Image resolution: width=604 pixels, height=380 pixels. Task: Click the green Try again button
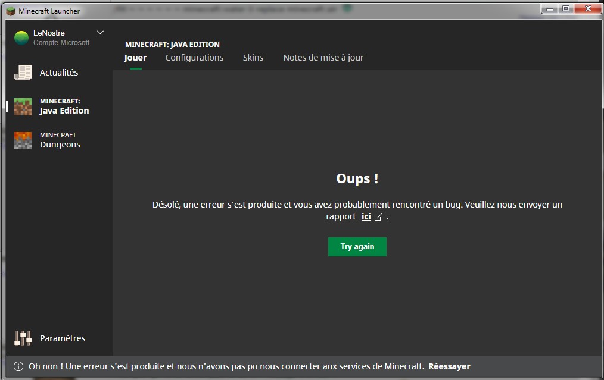tap(357, 247)
